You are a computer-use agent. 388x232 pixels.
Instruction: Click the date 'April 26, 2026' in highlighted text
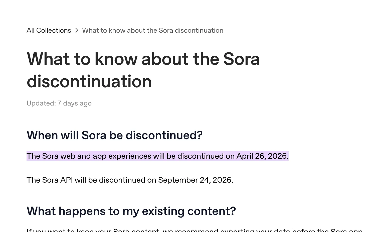point(261,156)
